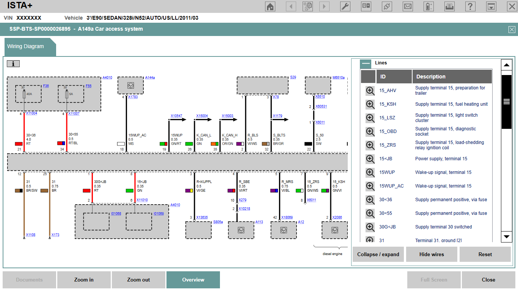Click the Reset button
Screen dimensions: 518x291
click(485, 254)
